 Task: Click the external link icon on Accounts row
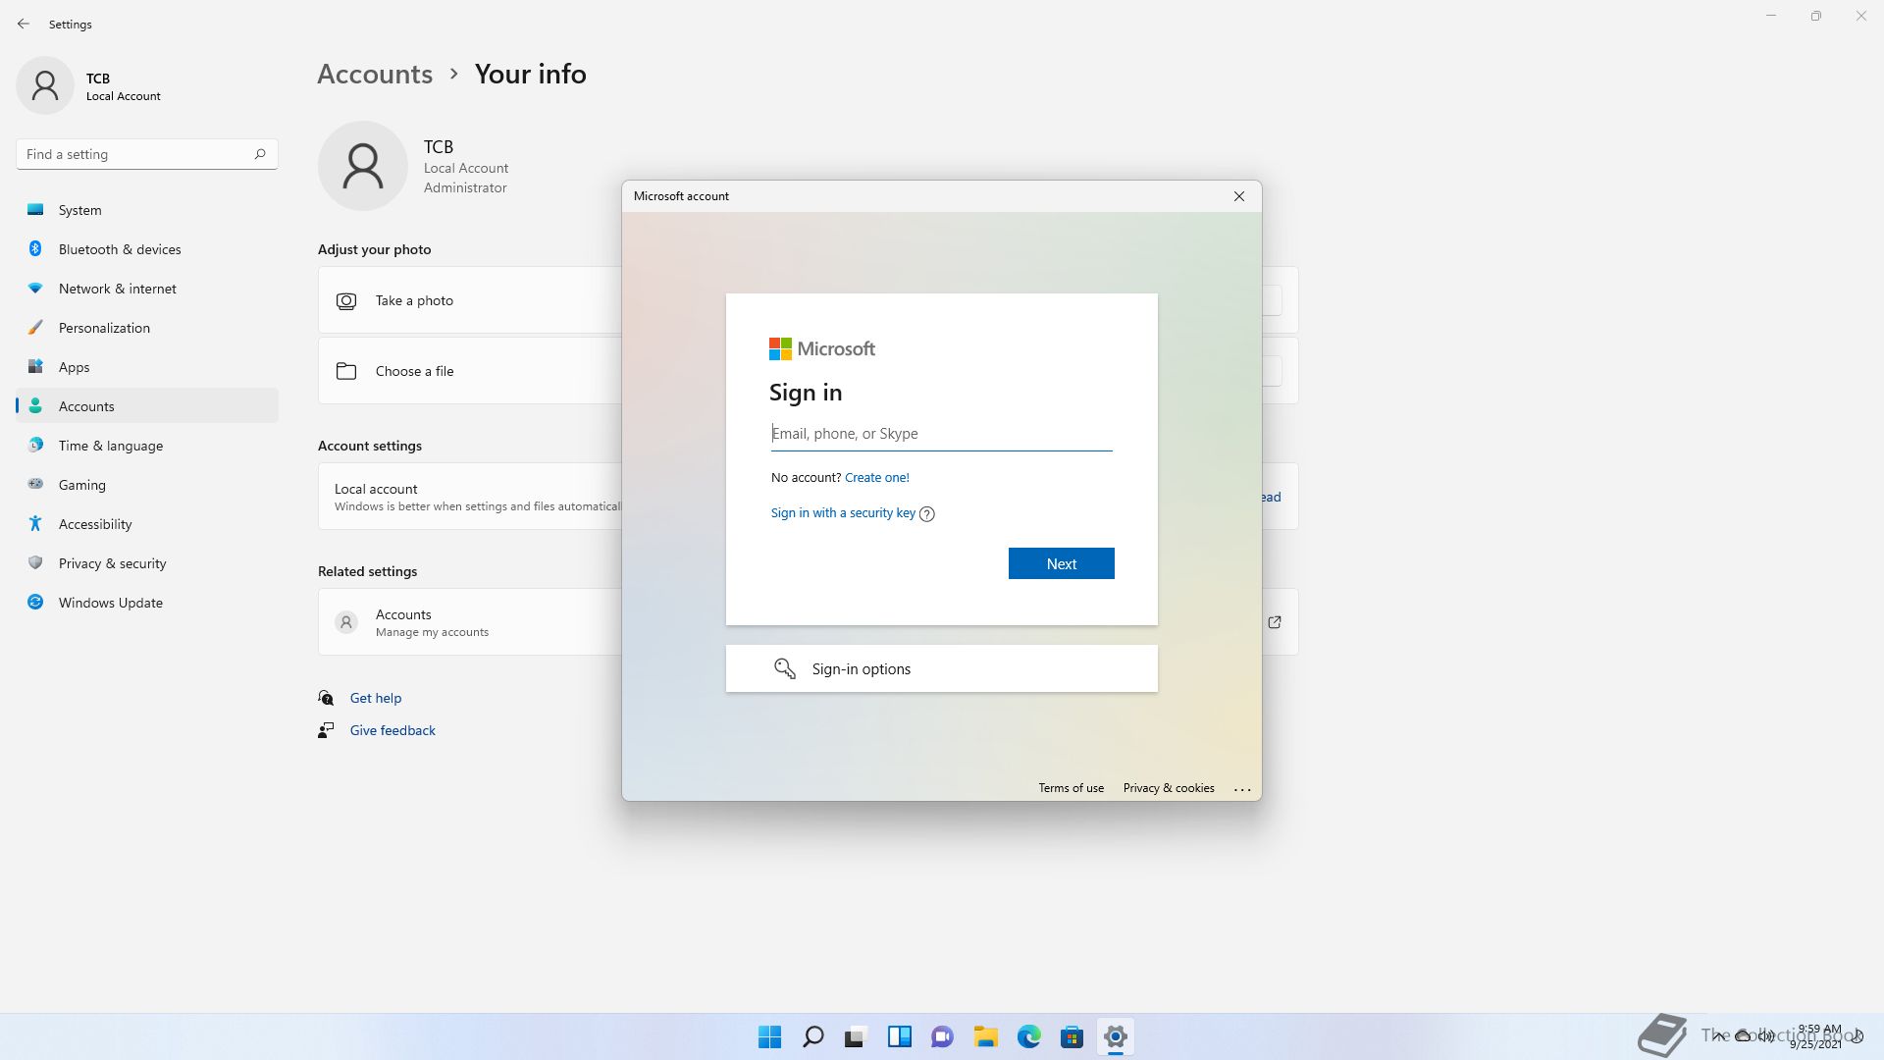click(x=1275, y=622)
